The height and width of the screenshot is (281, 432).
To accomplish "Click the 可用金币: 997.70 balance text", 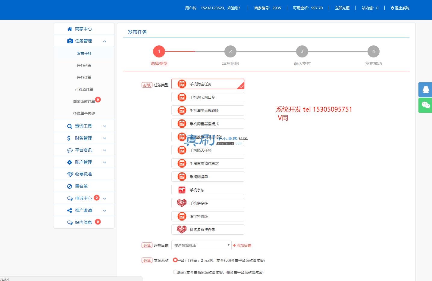I will tap(308, 8).
